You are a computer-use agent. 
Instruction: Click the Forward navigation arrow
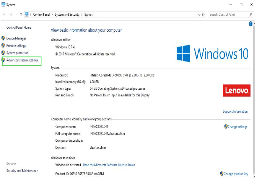tap(11, 15)
